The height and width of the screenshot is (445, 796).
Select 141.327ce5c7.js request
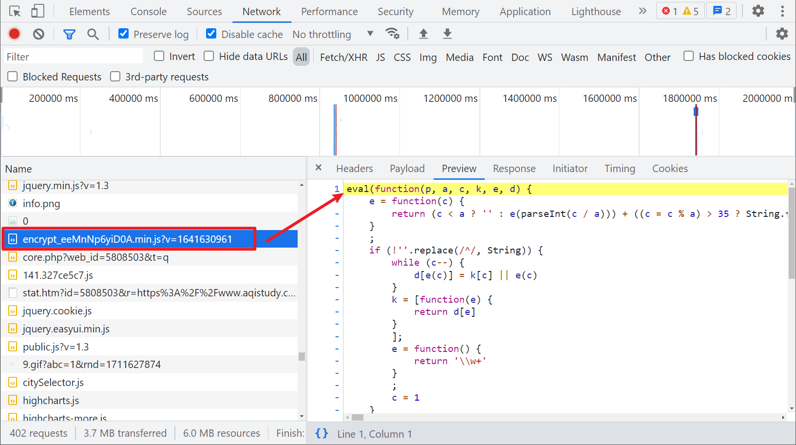coord(150,275)
